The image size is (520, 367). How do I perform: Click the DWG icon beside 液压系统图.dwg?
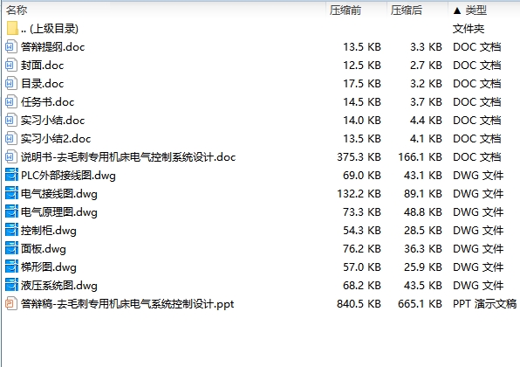point(11,285)
